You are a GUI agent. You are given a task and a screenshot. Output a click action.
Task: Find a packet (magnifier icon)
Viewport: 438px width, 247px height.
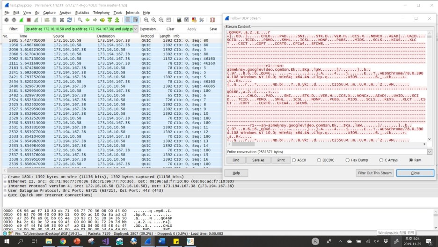pos(80,20)
